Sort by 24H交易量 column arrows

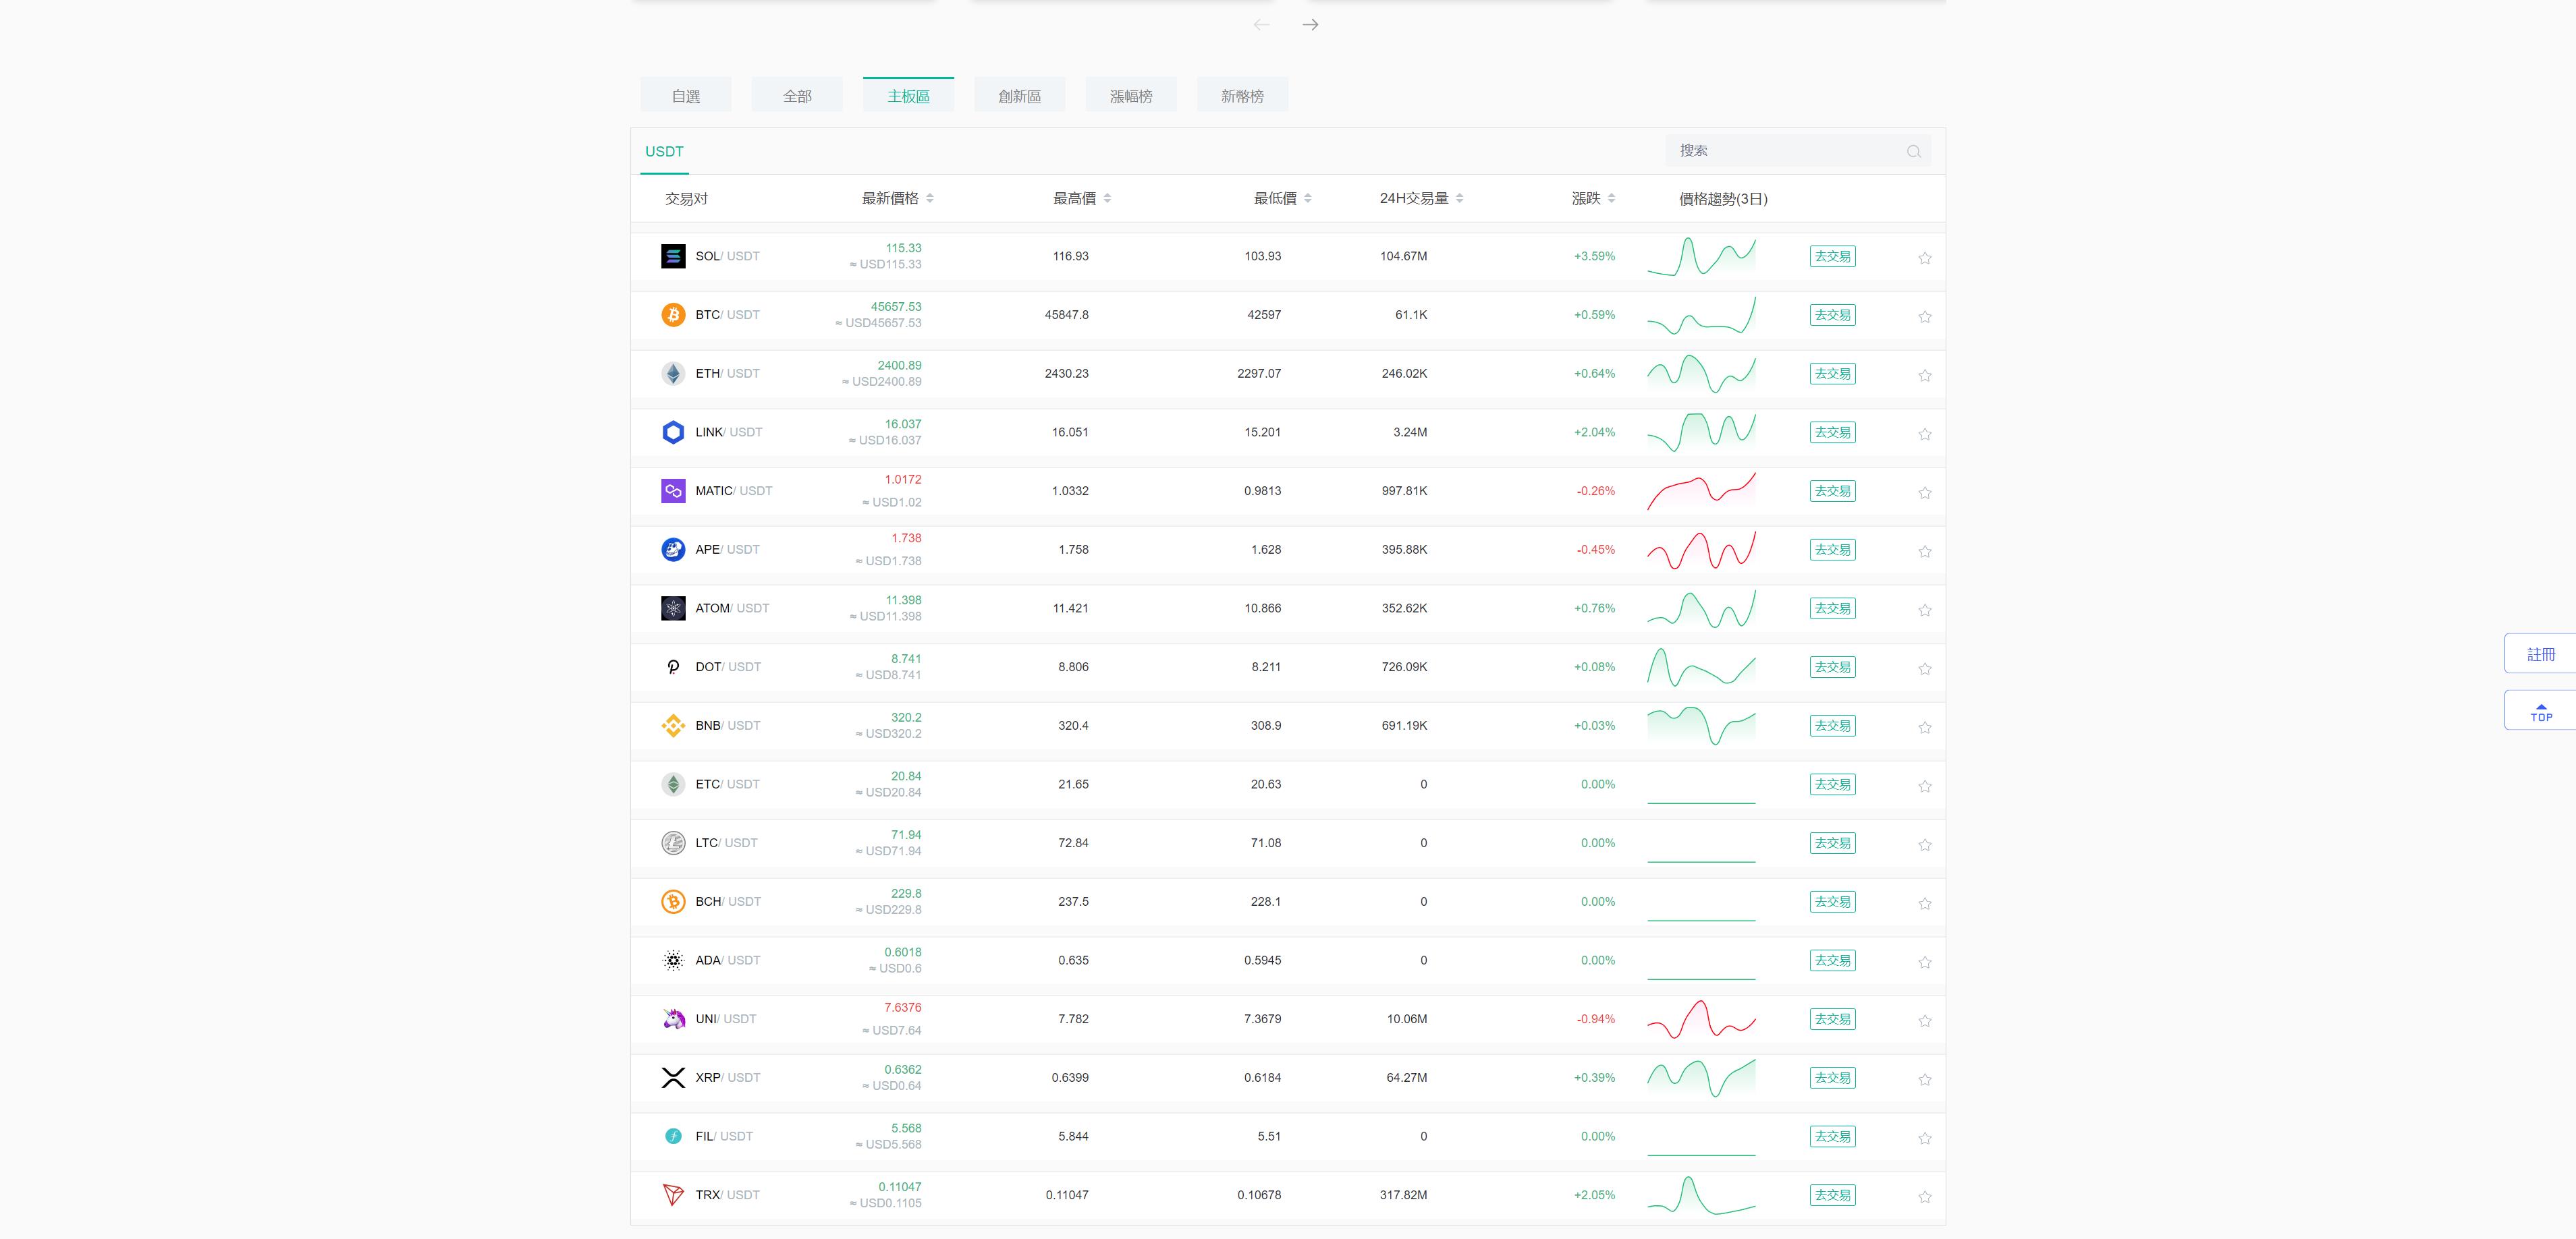(x=1459, y=199)
